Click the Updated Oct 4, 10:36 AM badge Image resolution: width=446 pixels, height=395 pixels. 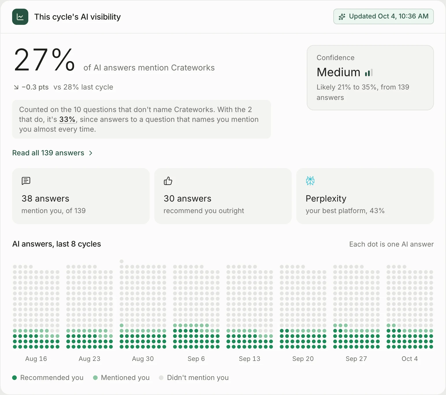click(x=384, y=16)
